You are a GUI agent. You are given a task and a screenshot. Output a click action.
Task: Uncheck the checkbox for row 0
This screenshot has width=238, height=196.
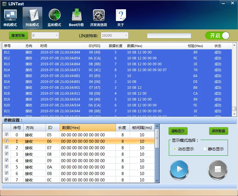pyautogui.click(x=7, y=135)
